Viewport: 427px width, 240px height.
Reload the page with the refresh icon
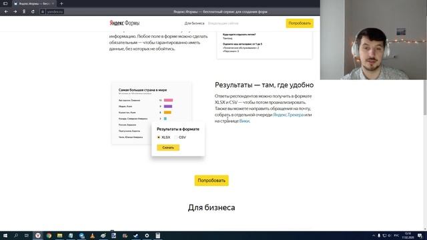tap(33, 12)
